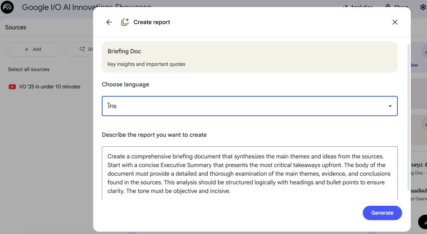Click the language dropdown arrow
Viewport: 427px width, 234px height.
[390, 106]
